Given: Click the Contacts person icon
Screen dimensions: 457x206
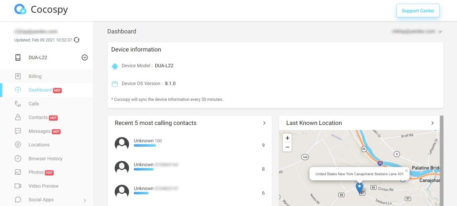Looking at the screenshot, I should point(18,117).
